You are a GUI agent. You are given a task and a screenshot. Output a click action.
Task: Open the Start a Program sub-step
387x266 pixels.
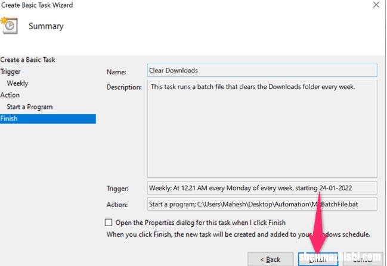click(30, 107)
